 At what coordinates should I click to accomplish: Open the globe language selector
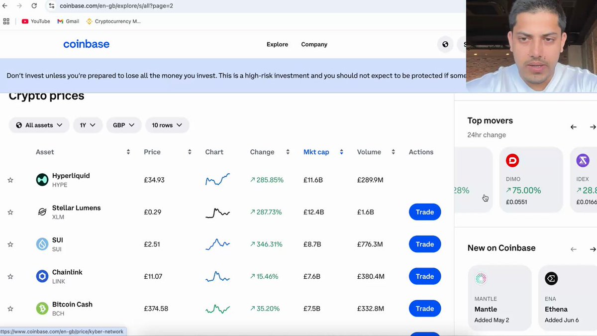coord(445,44)
